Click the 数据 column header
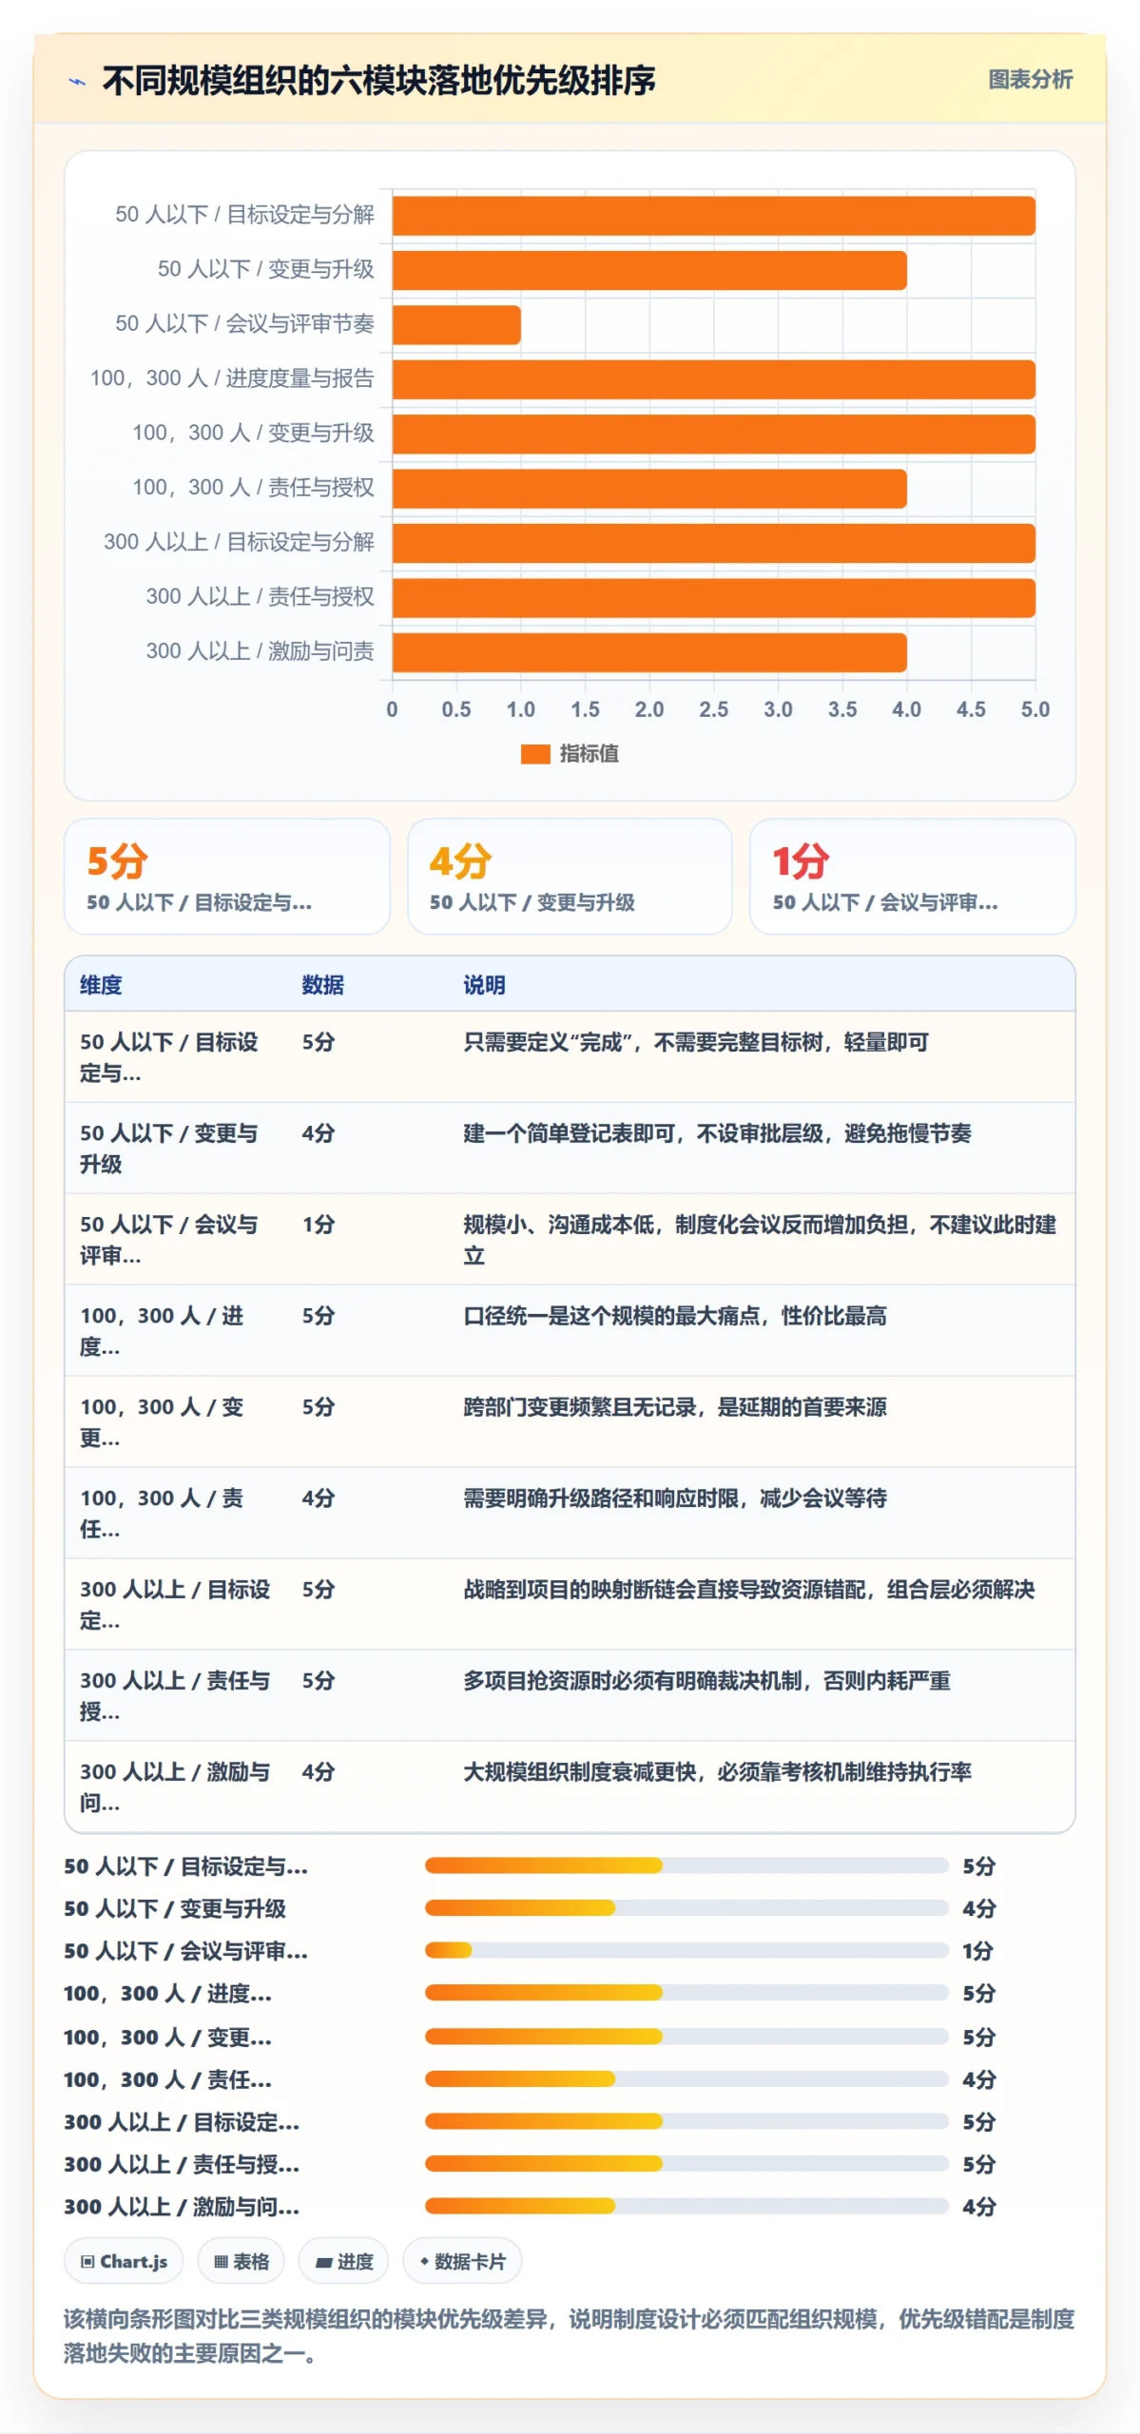Viewport: 1140px width, 2434px height. pos(322,985)
